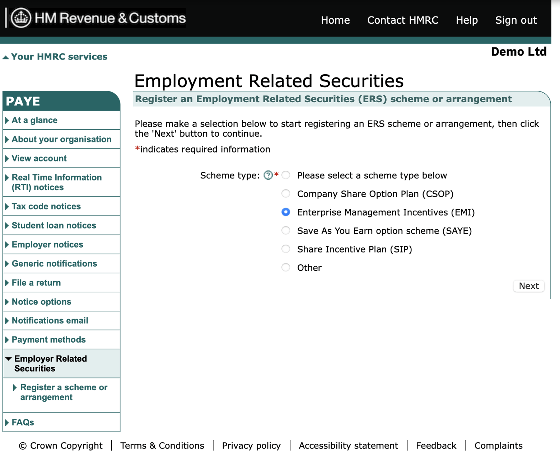Click the Next button
The height and width of the screenshot is (461, 560).
point(528,286)
